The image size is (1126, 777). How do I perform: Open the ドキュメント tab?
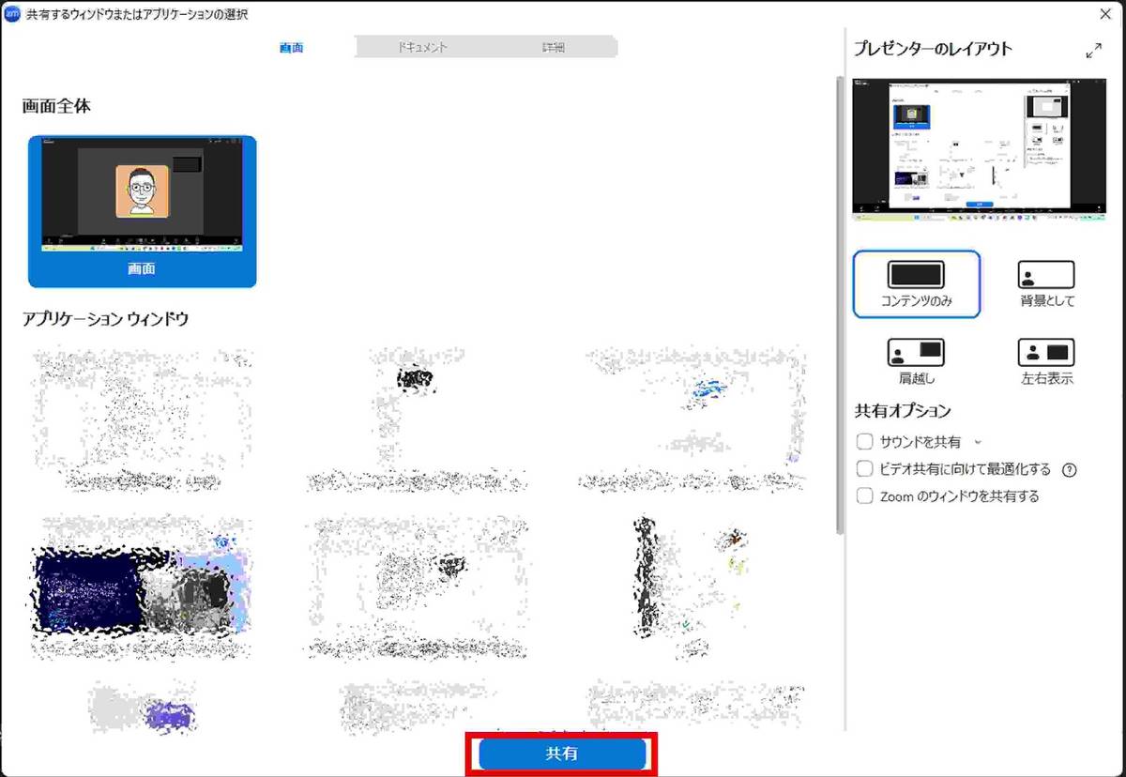(x=422, y=47)
